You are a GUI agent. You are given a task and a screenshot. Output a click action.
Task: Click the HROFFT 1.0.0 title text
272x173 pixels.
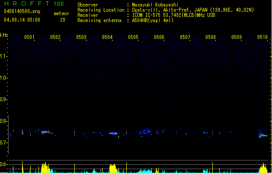click(34, 3)
